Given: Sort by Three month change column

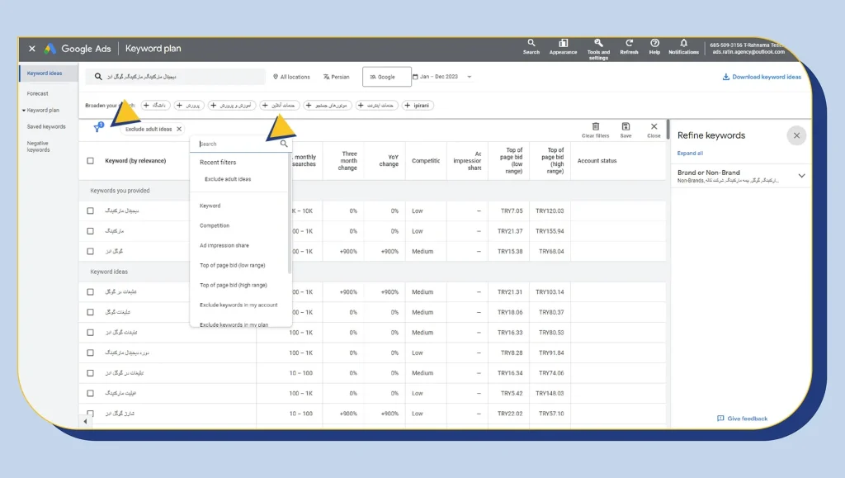Looking at the screenshot, I should tap(347, 161).
